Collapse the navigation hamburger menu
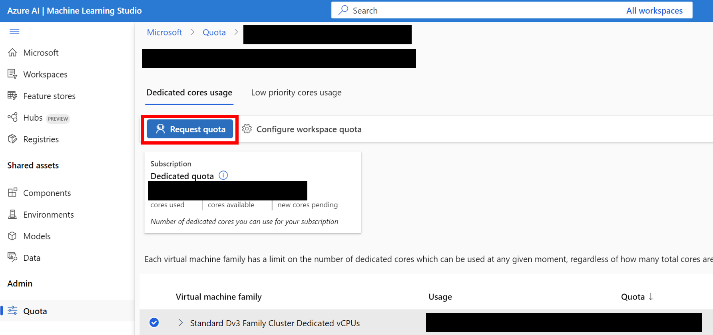The width and height of the screenshot is (713, 335). pos(14,32)
